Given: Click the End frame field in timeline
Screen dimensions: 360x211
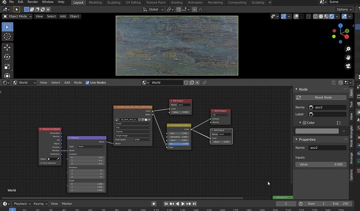Looking at the screenshot, I should click(x=340, y=204).
